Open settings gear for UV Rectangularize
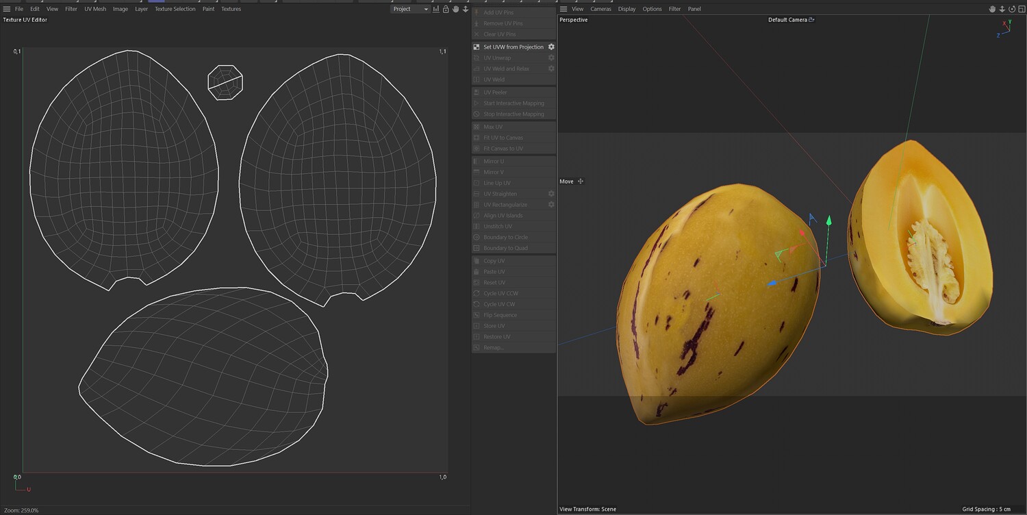The image size is (1027, 515). [x=551, y=205]
